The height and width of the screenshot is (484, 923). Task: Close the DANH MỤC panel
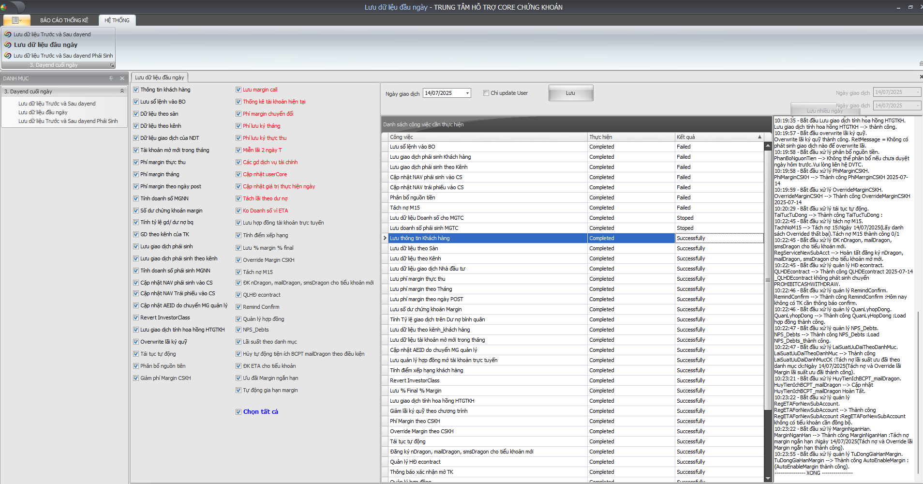click(x=122, y=78)
